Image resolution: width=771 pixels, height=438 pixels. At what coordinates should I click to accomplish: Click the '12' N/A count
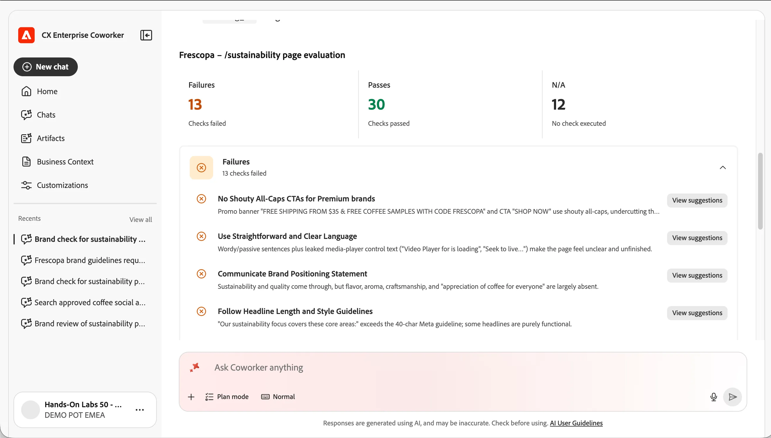coord(559,105)
